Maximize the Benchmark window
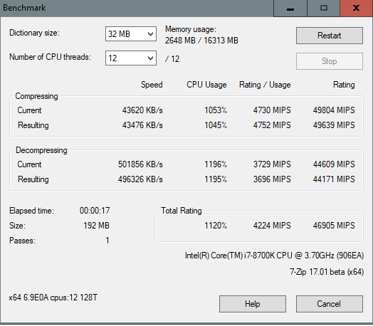This screenshot has height=326, width=373. [323, 9]
